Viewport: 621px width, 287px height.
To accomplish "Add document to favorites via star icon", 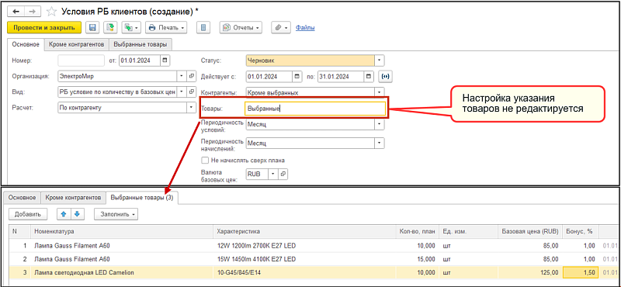I will 51,12.
